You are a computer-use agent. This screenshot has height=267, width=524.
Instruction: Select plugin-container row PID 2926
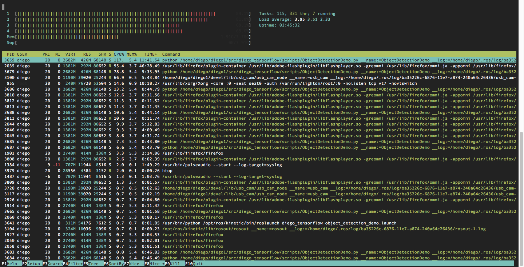pyautogui.click(x=259, y=200)
